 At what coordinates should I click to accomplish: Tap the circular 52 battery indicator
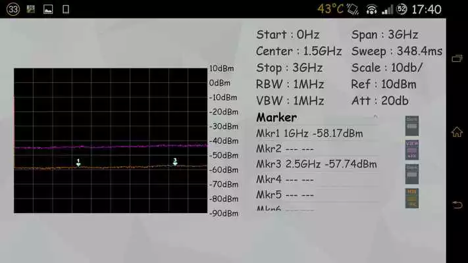(402, 9)
